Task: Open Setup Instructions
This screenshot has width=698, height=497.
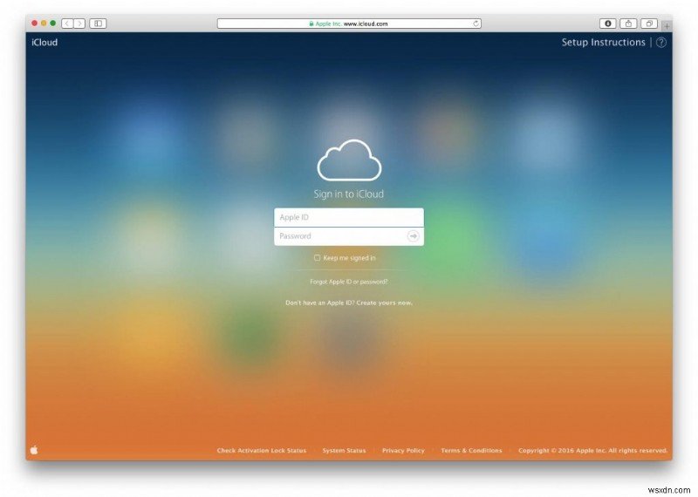Action: [603, 42]
